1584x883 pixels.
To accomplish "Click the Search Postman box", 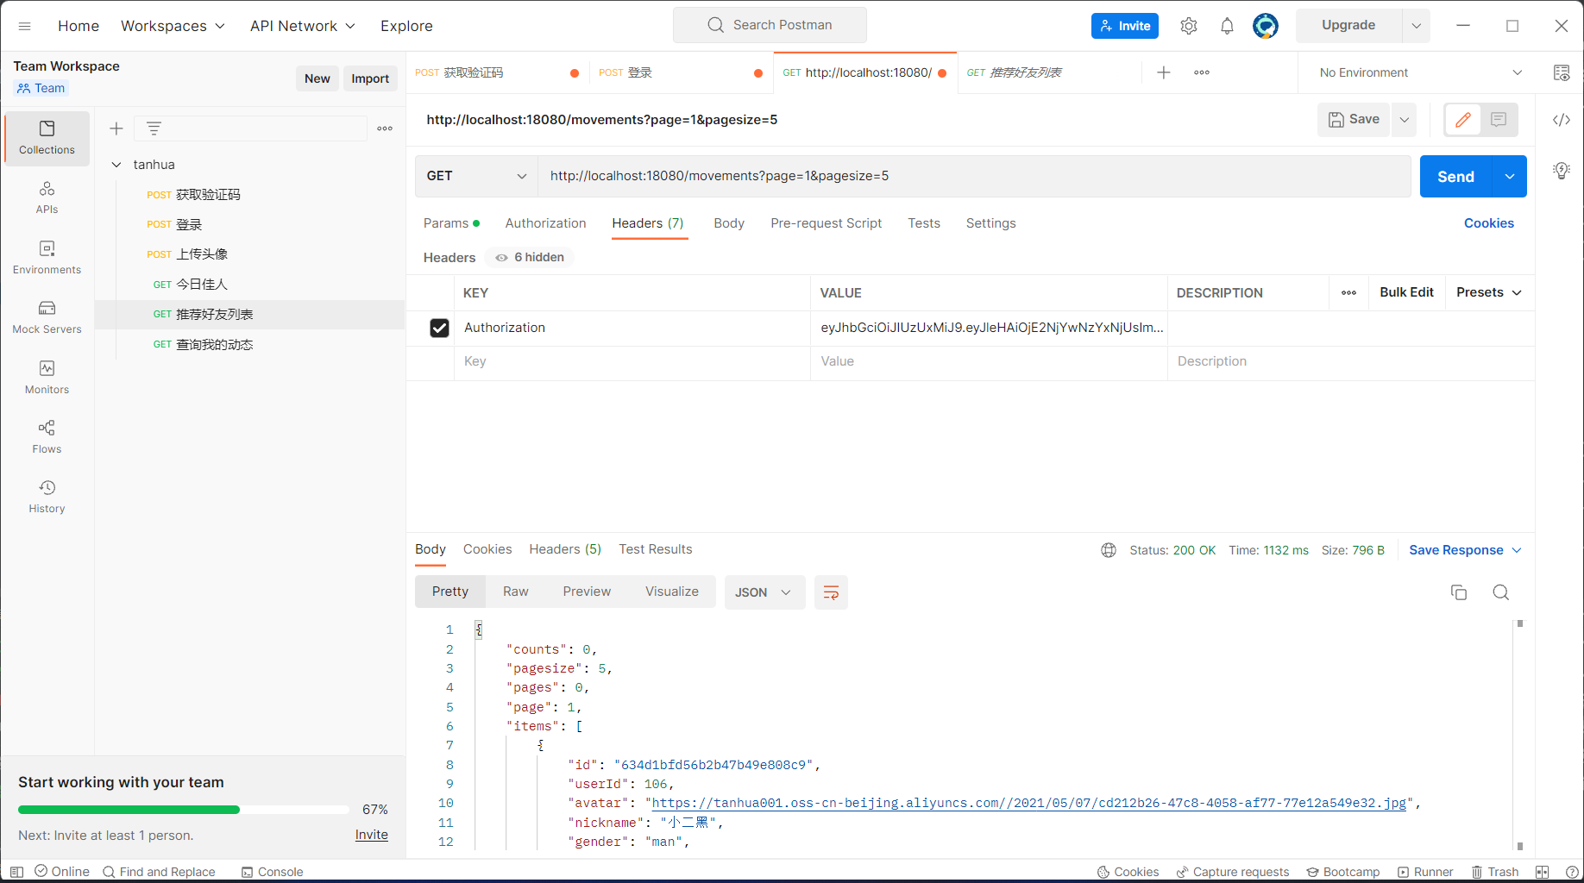I will click(x=770, y=25).
